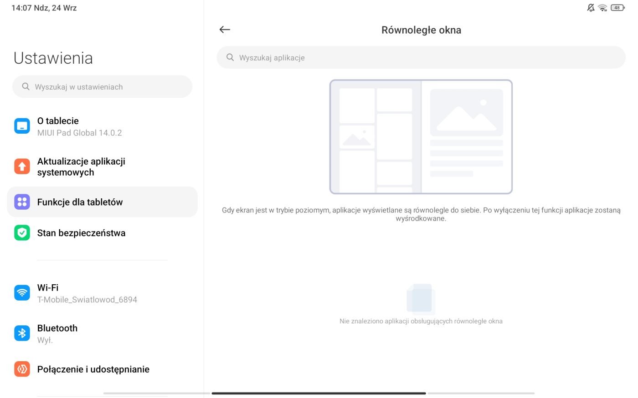
Task: Open the O tablecie menu entry
Action: pyautogui.click(x=80, y=126)
